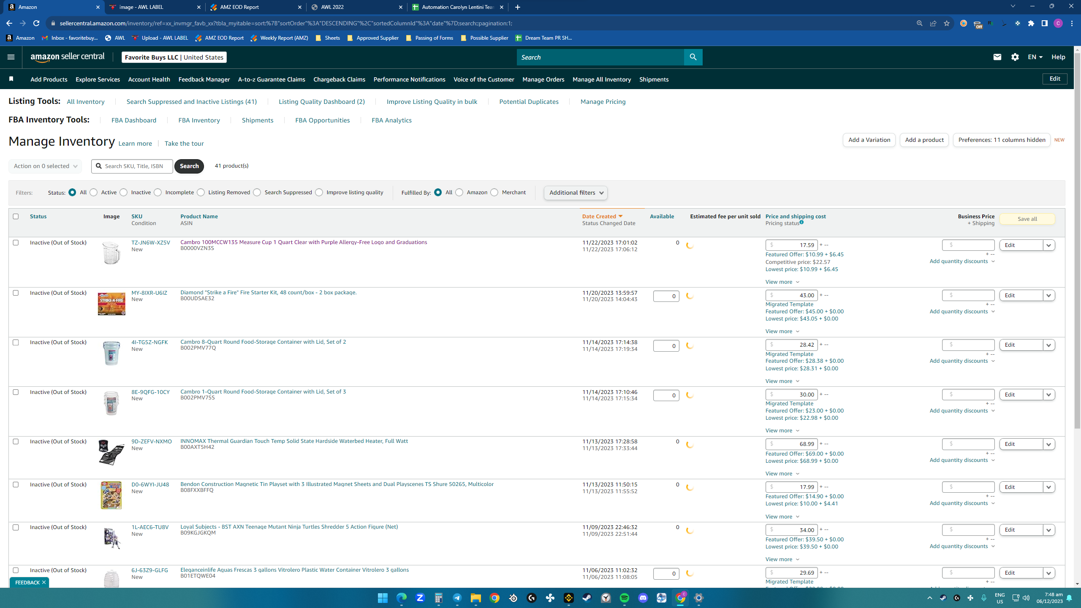Click the Add a product button
The image size is (1081, 608).
point(924,140)
